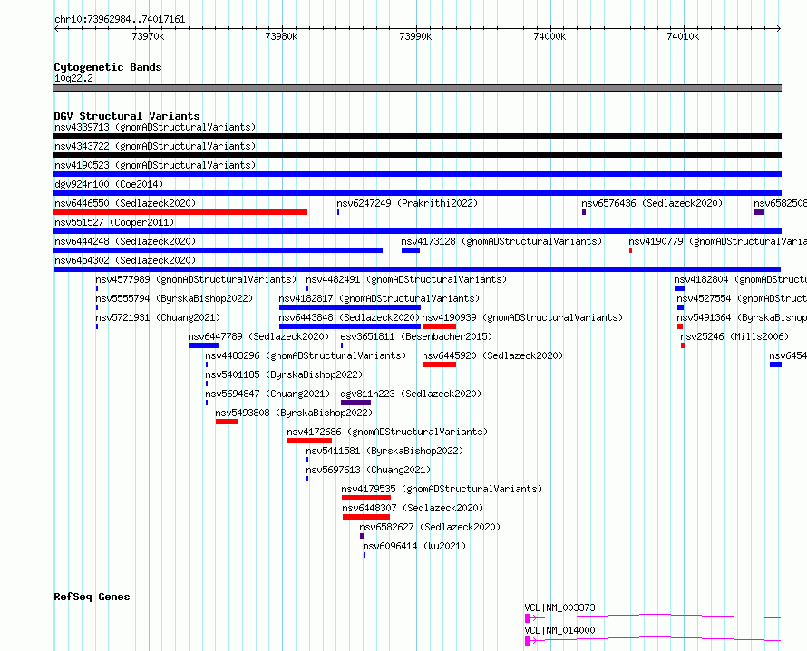Screen dimensions: 807x651
Task: Click the 74010k ruler label
Action: [683, 36]
